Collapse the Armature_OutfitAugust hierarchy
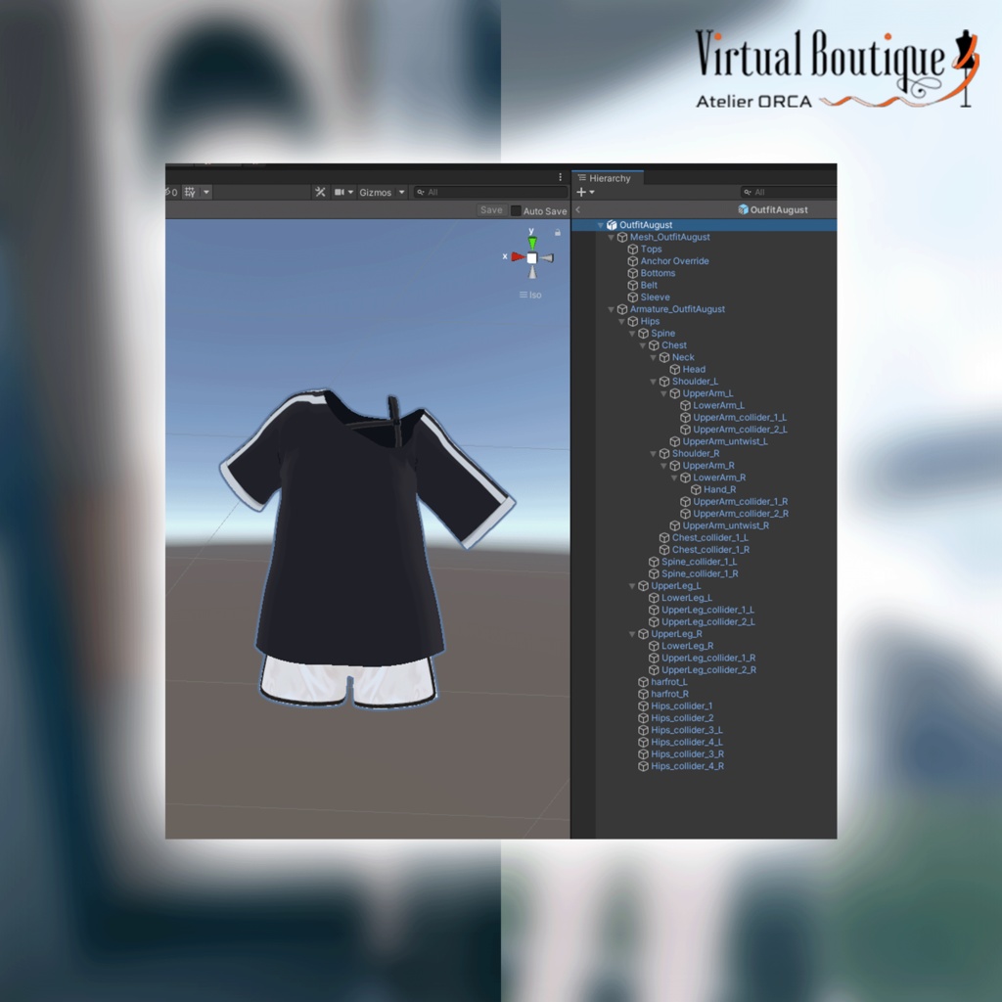Viewport: 1002px width, 1002px height. click(610, 308)
